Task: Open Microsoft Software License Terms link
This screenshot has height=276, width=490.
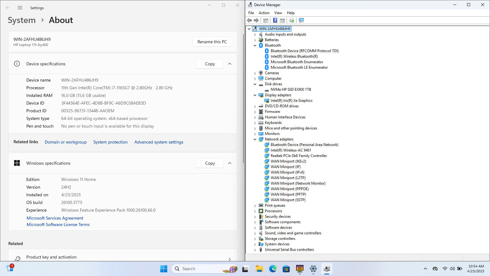Action: (x=58, y=224)
